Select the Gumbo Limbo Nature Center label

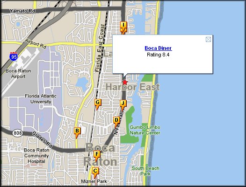point(145,130)
